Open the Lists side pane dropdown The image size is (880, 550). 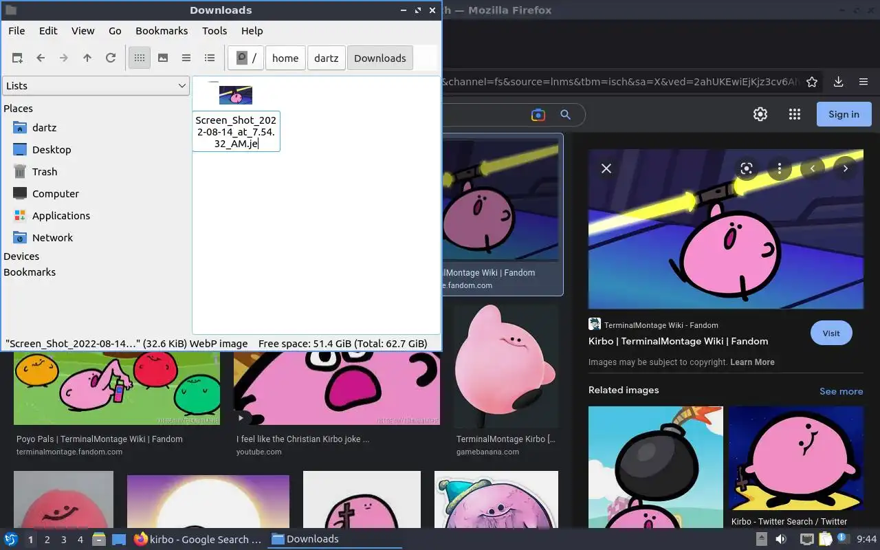[96, 86]
